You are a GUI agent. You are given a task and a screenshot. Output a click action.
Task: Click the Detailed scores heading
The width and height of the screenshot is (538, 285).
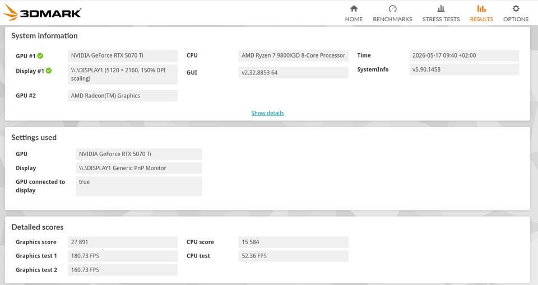(x=38, y=227)
